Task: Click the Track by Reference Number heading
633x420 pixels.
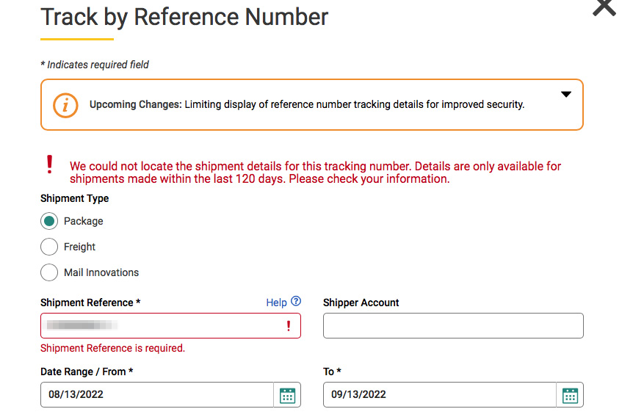Action: pos(184,16)
